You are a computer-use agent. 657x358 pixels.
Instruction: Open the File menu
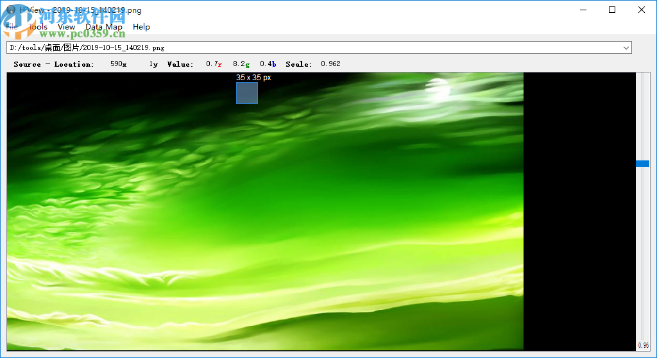pyautogui.click(x=12, y=27)
